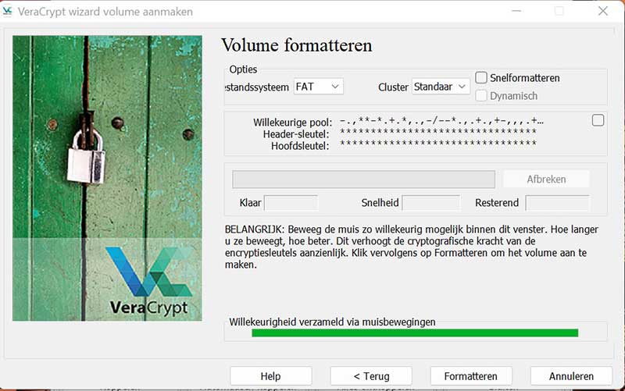Click the VeraCrypt padlock image
Screen dimensions: 625x391
coord(107,178)
